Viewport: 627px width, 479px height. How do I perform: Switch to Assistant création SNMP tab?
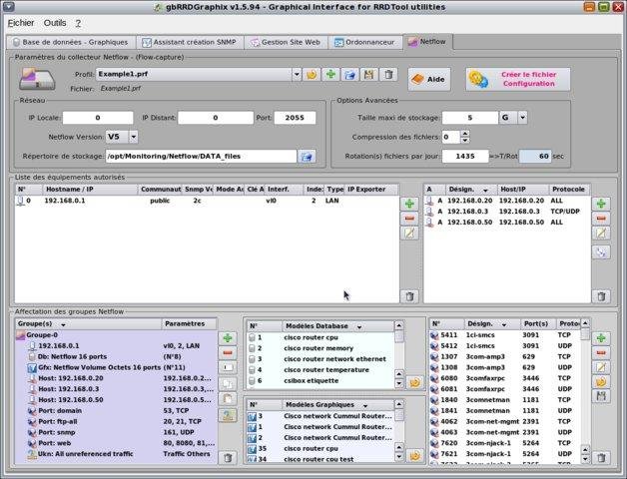(x=190, y=42)
